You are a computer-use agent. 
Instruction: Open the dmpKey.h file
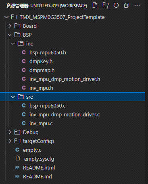pos(41,62)
